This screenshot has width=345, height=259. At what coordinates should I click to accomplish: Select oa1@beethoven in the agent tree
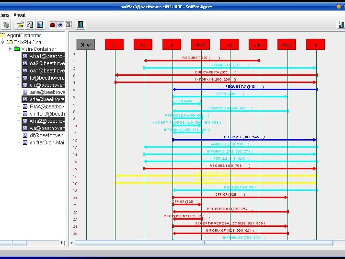pyautogui.click(x=43, y=71)
